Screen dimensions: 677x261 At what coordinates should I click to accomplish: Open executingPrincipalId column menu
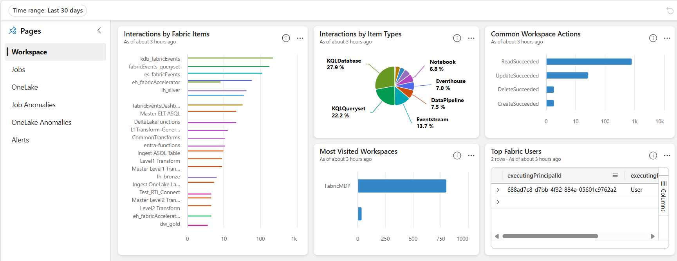[615, 176]
